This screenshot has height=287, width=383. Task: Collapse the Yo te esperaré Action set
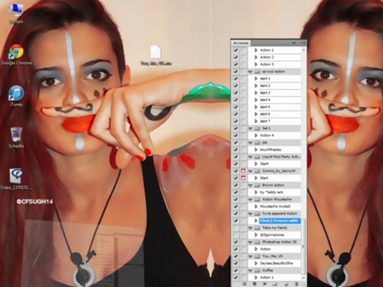(x=250, y=213)
